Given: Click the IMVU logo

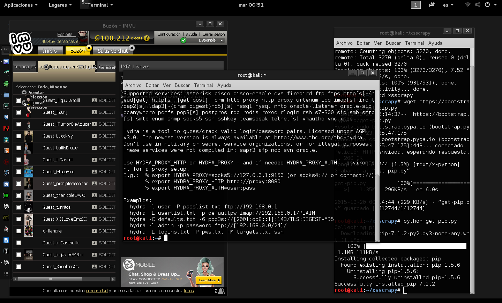Looking at the screenshot, I should (x=21, y=43).
